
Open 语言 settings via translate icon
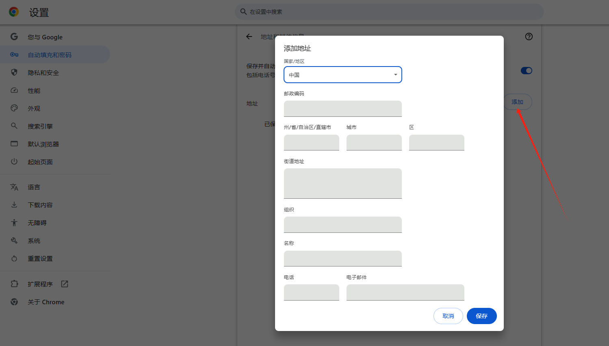pos(14,187)
